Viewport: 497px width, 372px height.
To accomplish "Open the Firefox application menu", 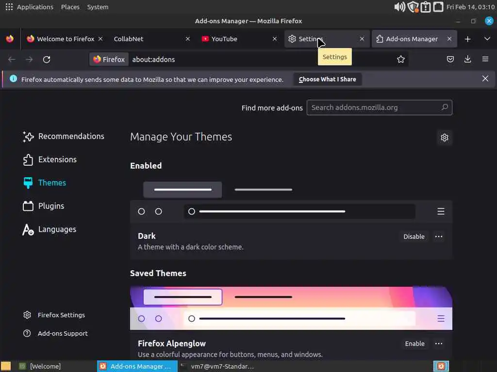I will [x=485, y=59].
